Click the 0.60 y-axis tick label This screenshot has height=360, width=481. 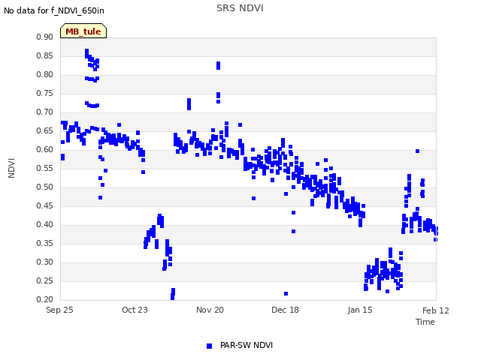coord(45,149)
